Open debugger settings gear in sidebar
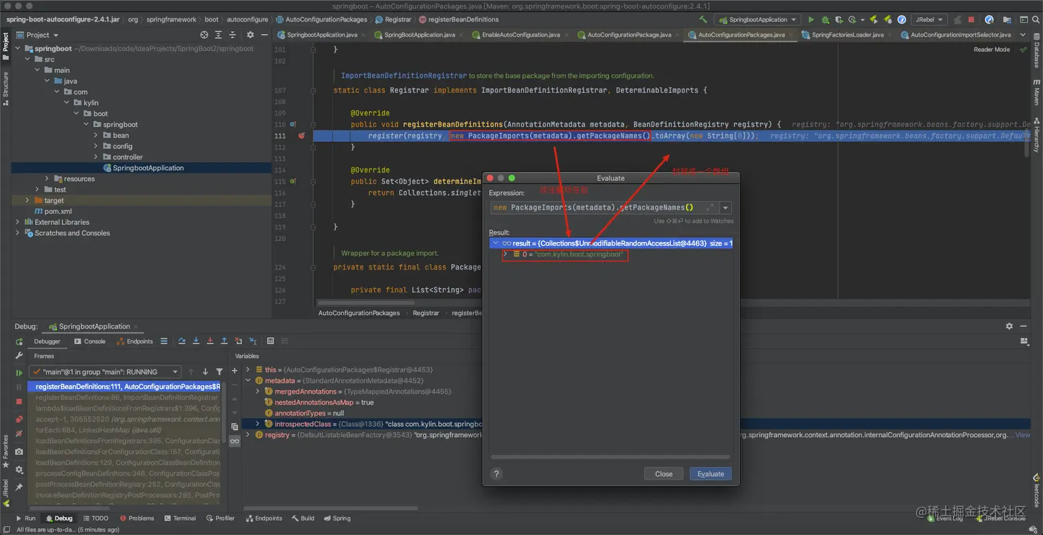 (19, 470)
